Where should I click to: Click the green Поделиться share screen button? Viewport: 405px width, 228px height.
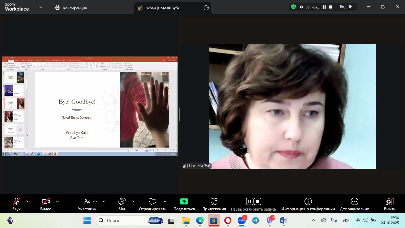[x=184, y=202]
